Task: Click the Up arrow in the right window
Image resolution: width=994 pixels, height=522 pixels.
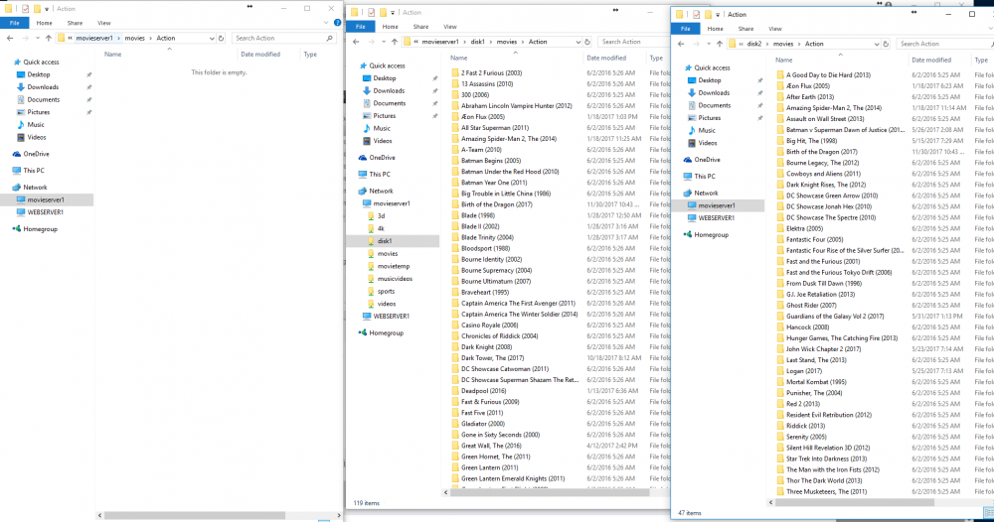Action: (x=719, y=44)
